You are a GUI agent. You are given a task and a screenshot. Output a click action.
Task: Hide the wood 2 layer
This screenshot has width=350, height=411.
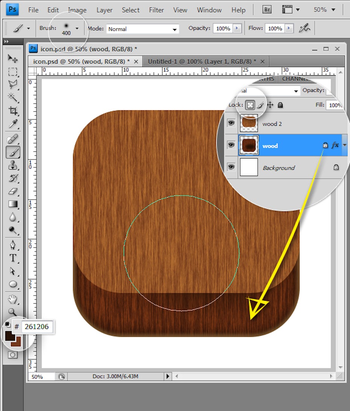(x=231, y=123)
